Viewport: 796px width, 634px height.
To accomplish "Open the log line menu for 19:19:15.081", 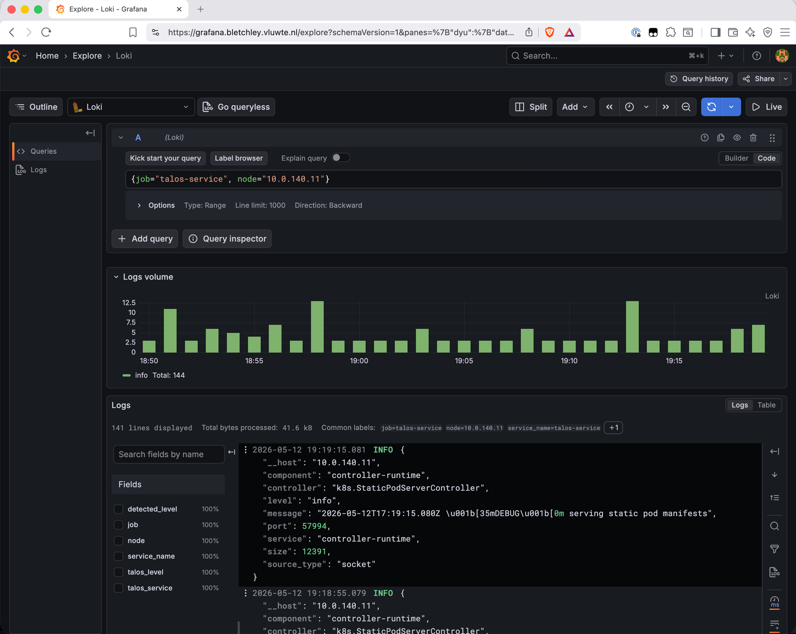I will coord(246,450).
